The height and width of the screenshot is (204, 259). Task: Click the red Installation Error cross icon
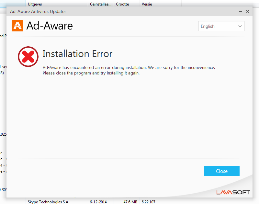click(28, 57)
